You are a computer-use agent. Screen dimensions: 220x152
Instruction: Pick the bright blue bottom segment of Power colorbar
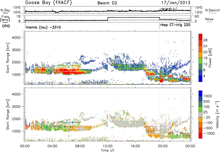200,79
